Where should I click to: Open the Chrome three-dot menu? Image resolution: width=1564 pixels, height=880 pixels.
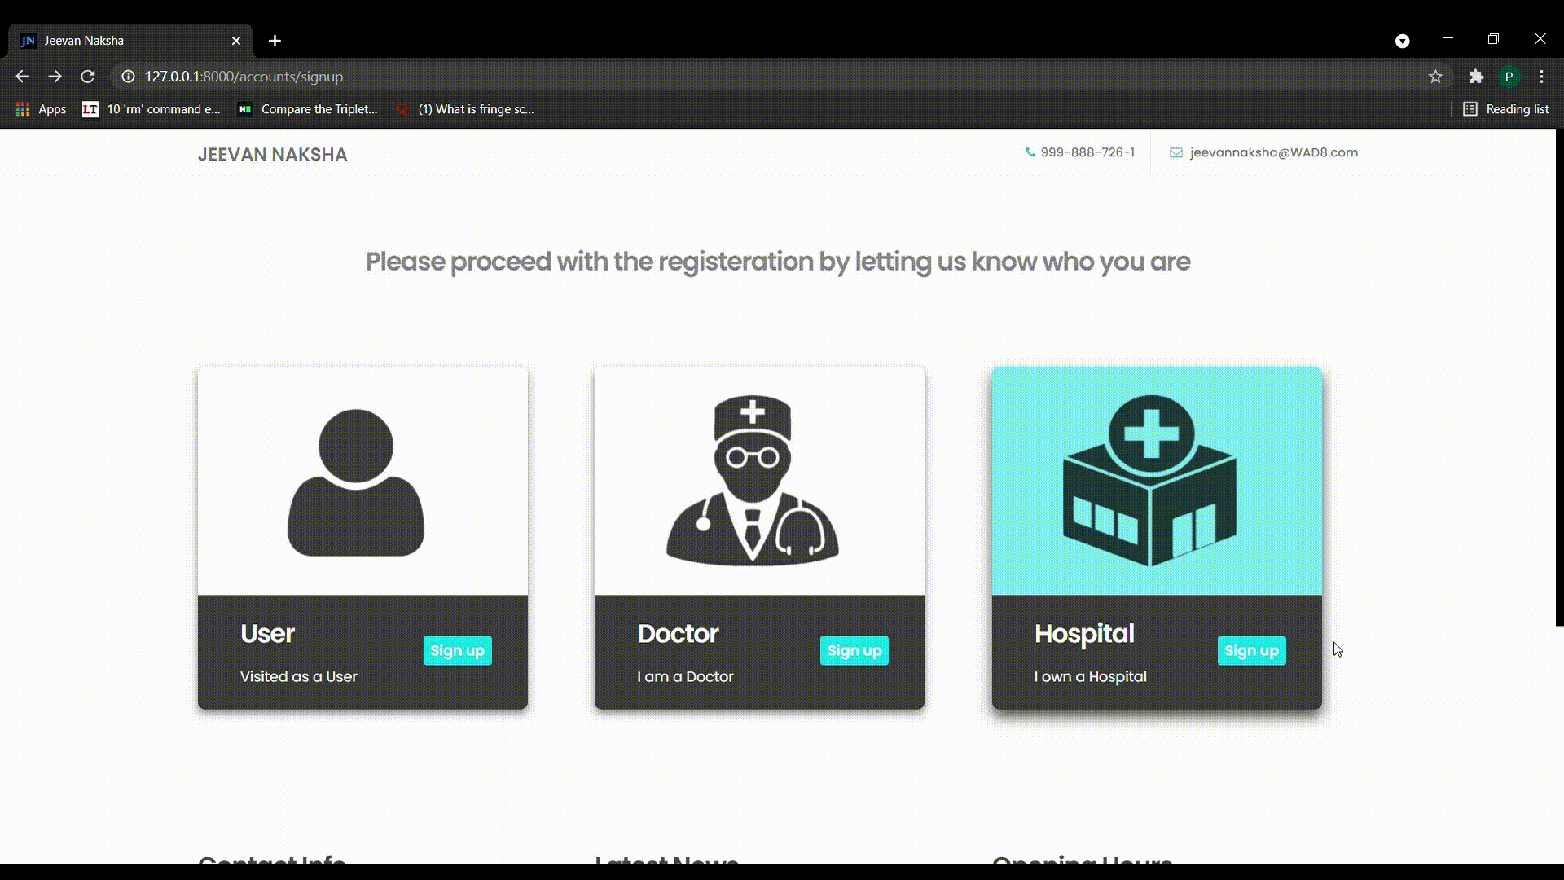pyautogui.click(x=1541, y=77)
